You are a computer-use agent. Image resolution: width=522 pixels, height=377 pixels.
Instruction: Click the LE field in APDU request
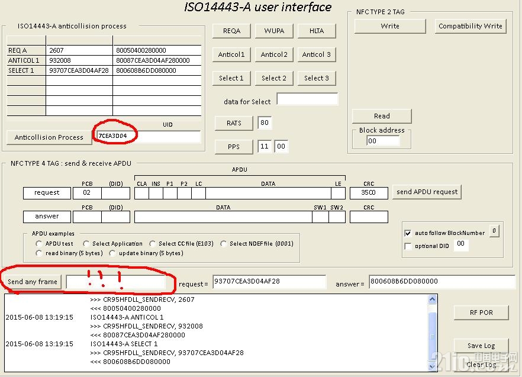click(x=339, y=193)
